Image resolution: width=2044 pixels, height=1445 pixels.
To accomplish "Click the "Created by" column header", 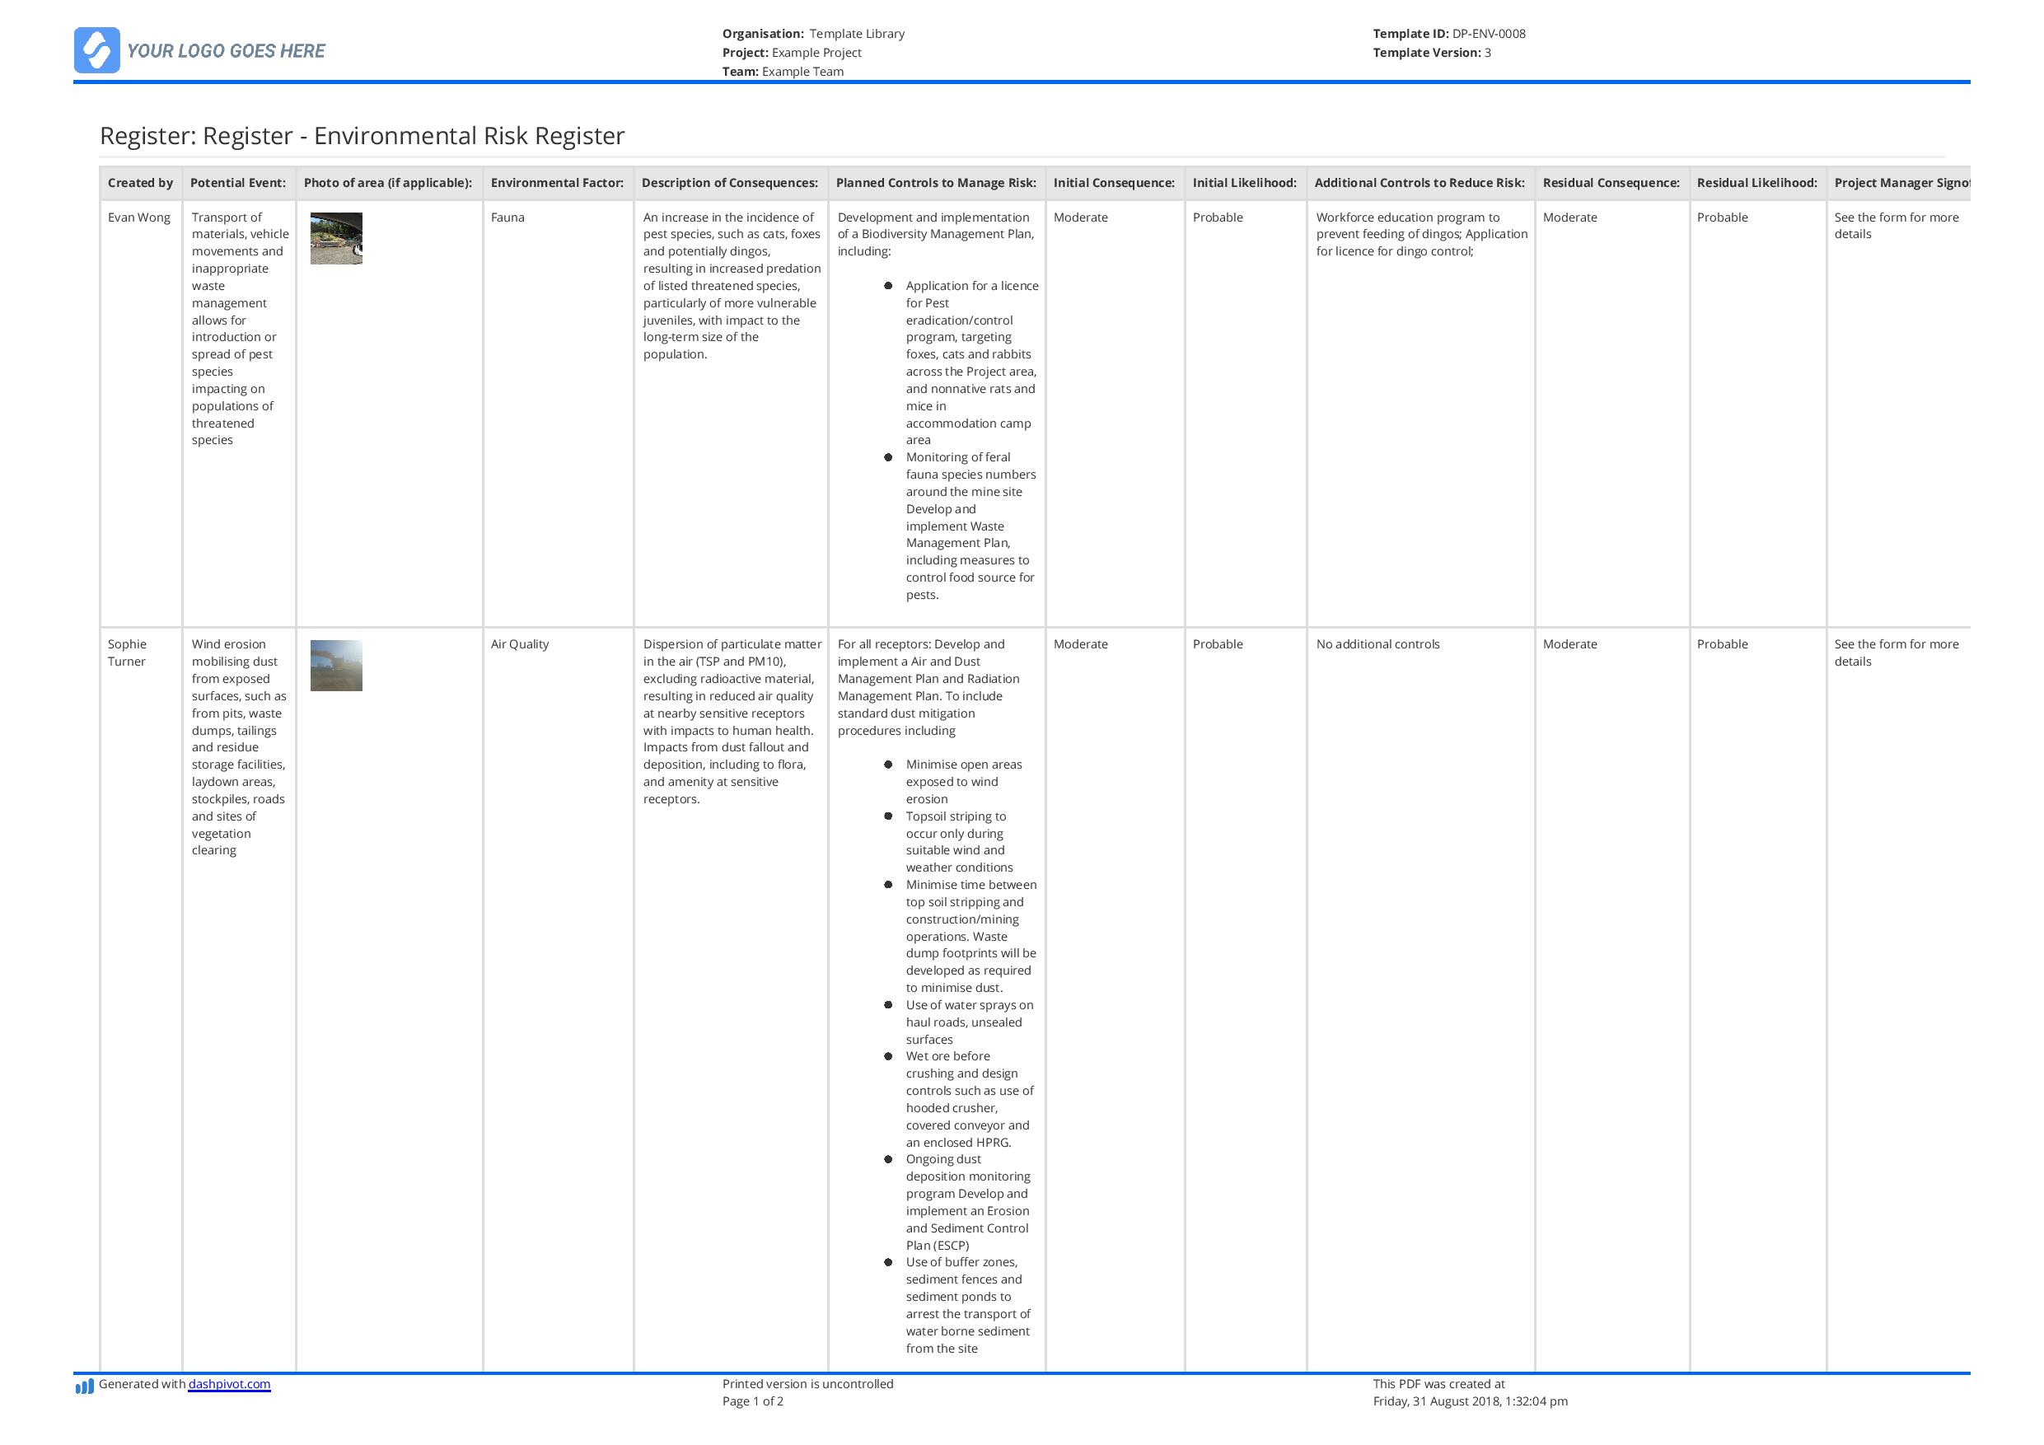I will [x=141, y=183].
